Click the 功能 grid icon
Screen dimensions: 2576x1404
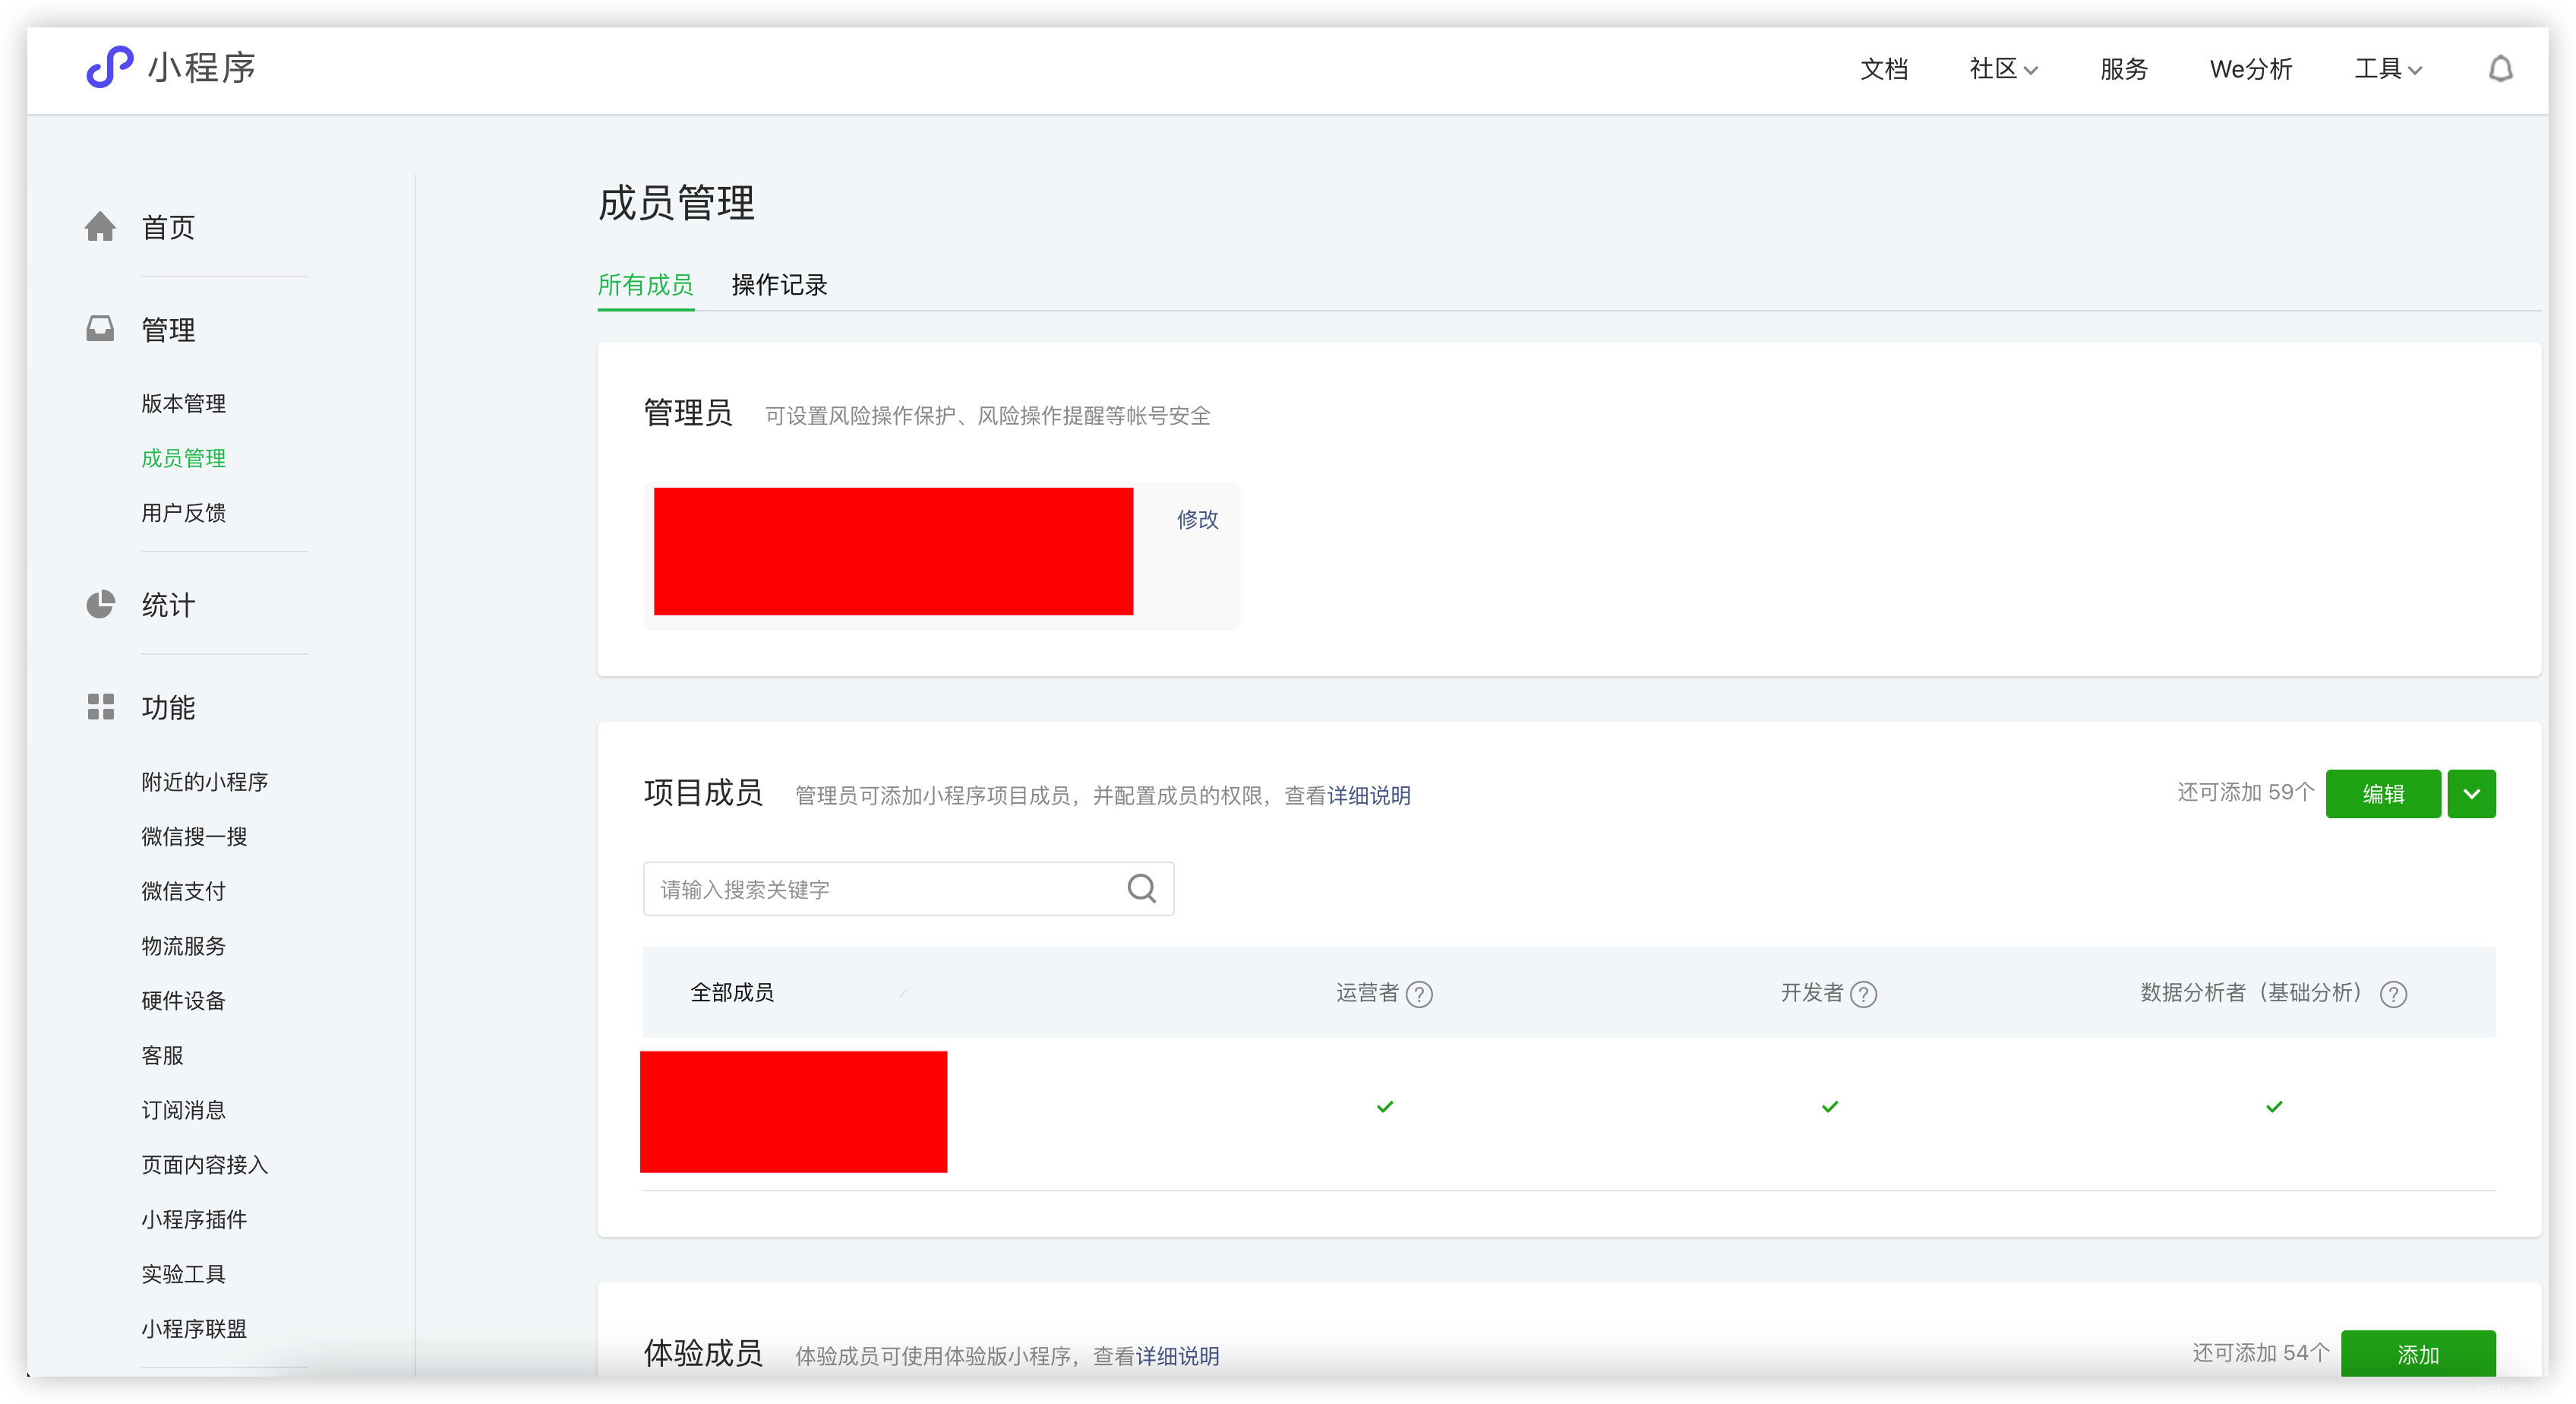[x=100, y=707]
